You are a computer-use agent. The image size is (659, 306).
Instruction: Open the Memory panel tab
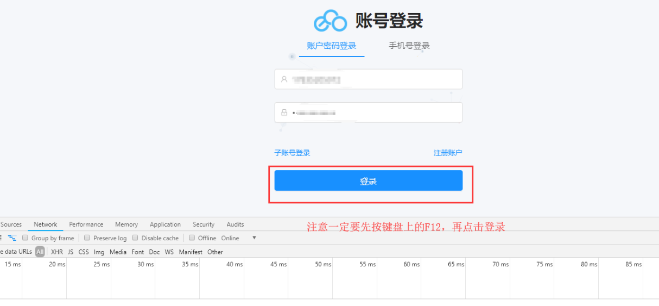126,224
